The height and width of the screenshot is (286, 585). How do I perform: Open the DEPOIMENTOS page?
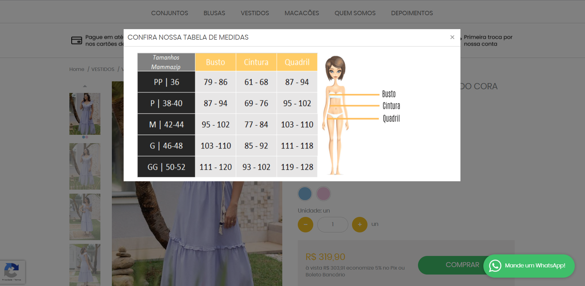point(412,13)
